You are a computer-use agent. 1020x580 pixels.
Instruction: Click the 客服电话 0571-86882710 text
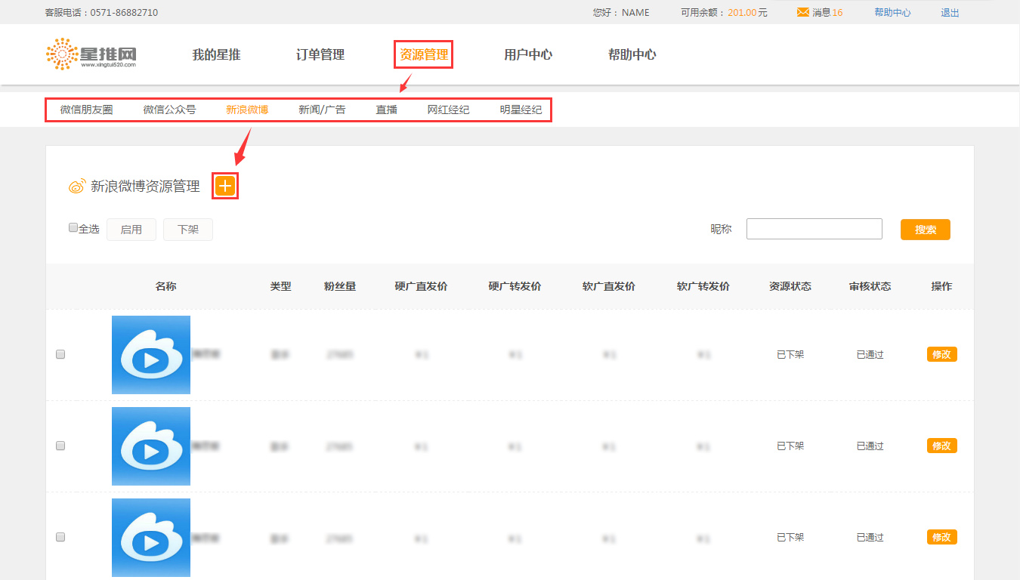[102, 12]
